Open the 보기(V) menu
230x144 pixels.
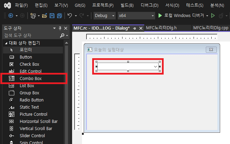[x=61, y=5]
